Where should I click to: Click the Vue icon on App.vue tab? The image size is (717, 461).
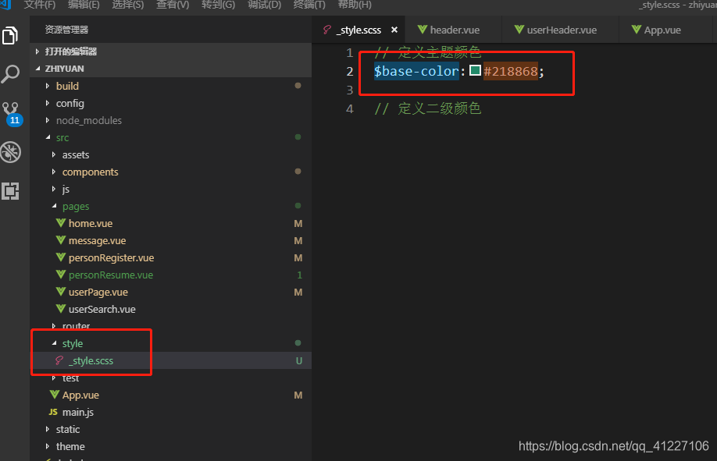pyautogui.click(x=637, y=30)
